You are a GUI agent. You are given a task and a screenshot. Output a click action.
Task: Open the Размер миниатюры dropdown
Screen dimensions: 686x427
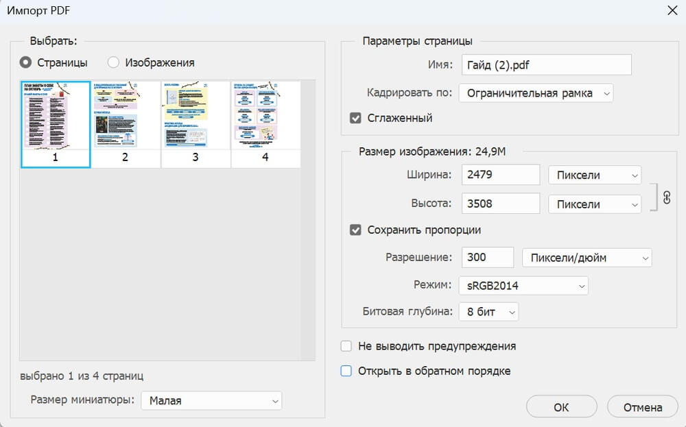211,400
